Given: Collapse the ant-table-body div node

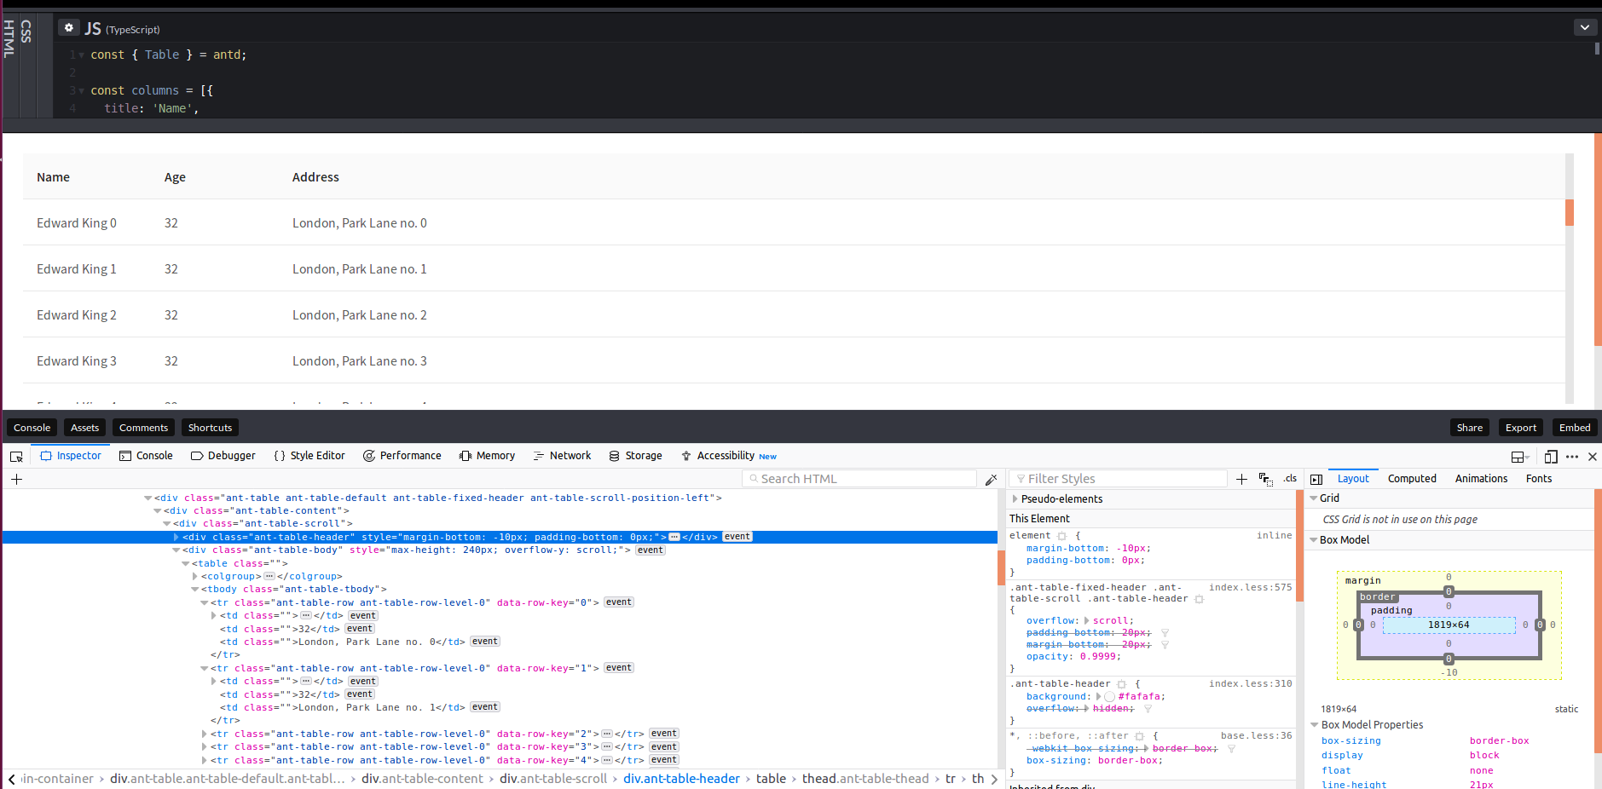Looking at the screenshot, I should (x=176, y=550).
